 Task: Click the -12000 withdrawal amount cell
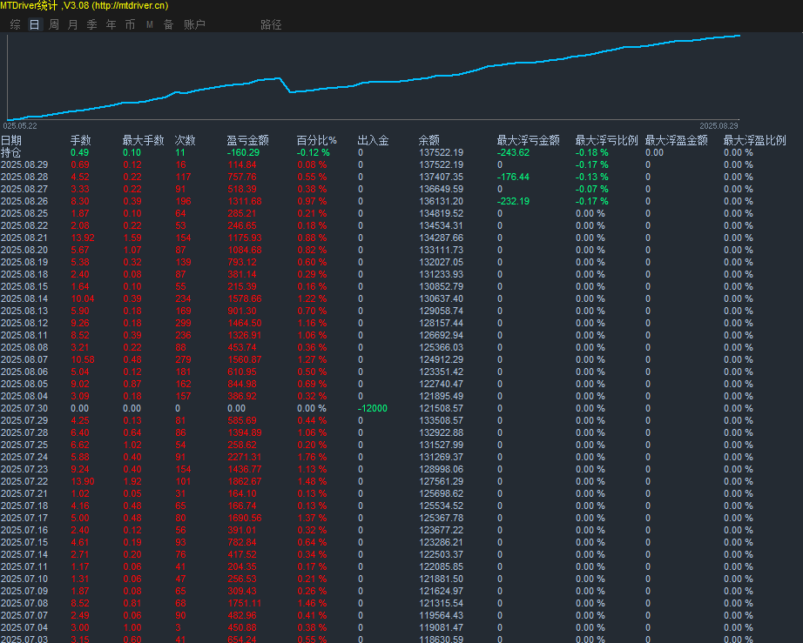click(x=372, y=408)
